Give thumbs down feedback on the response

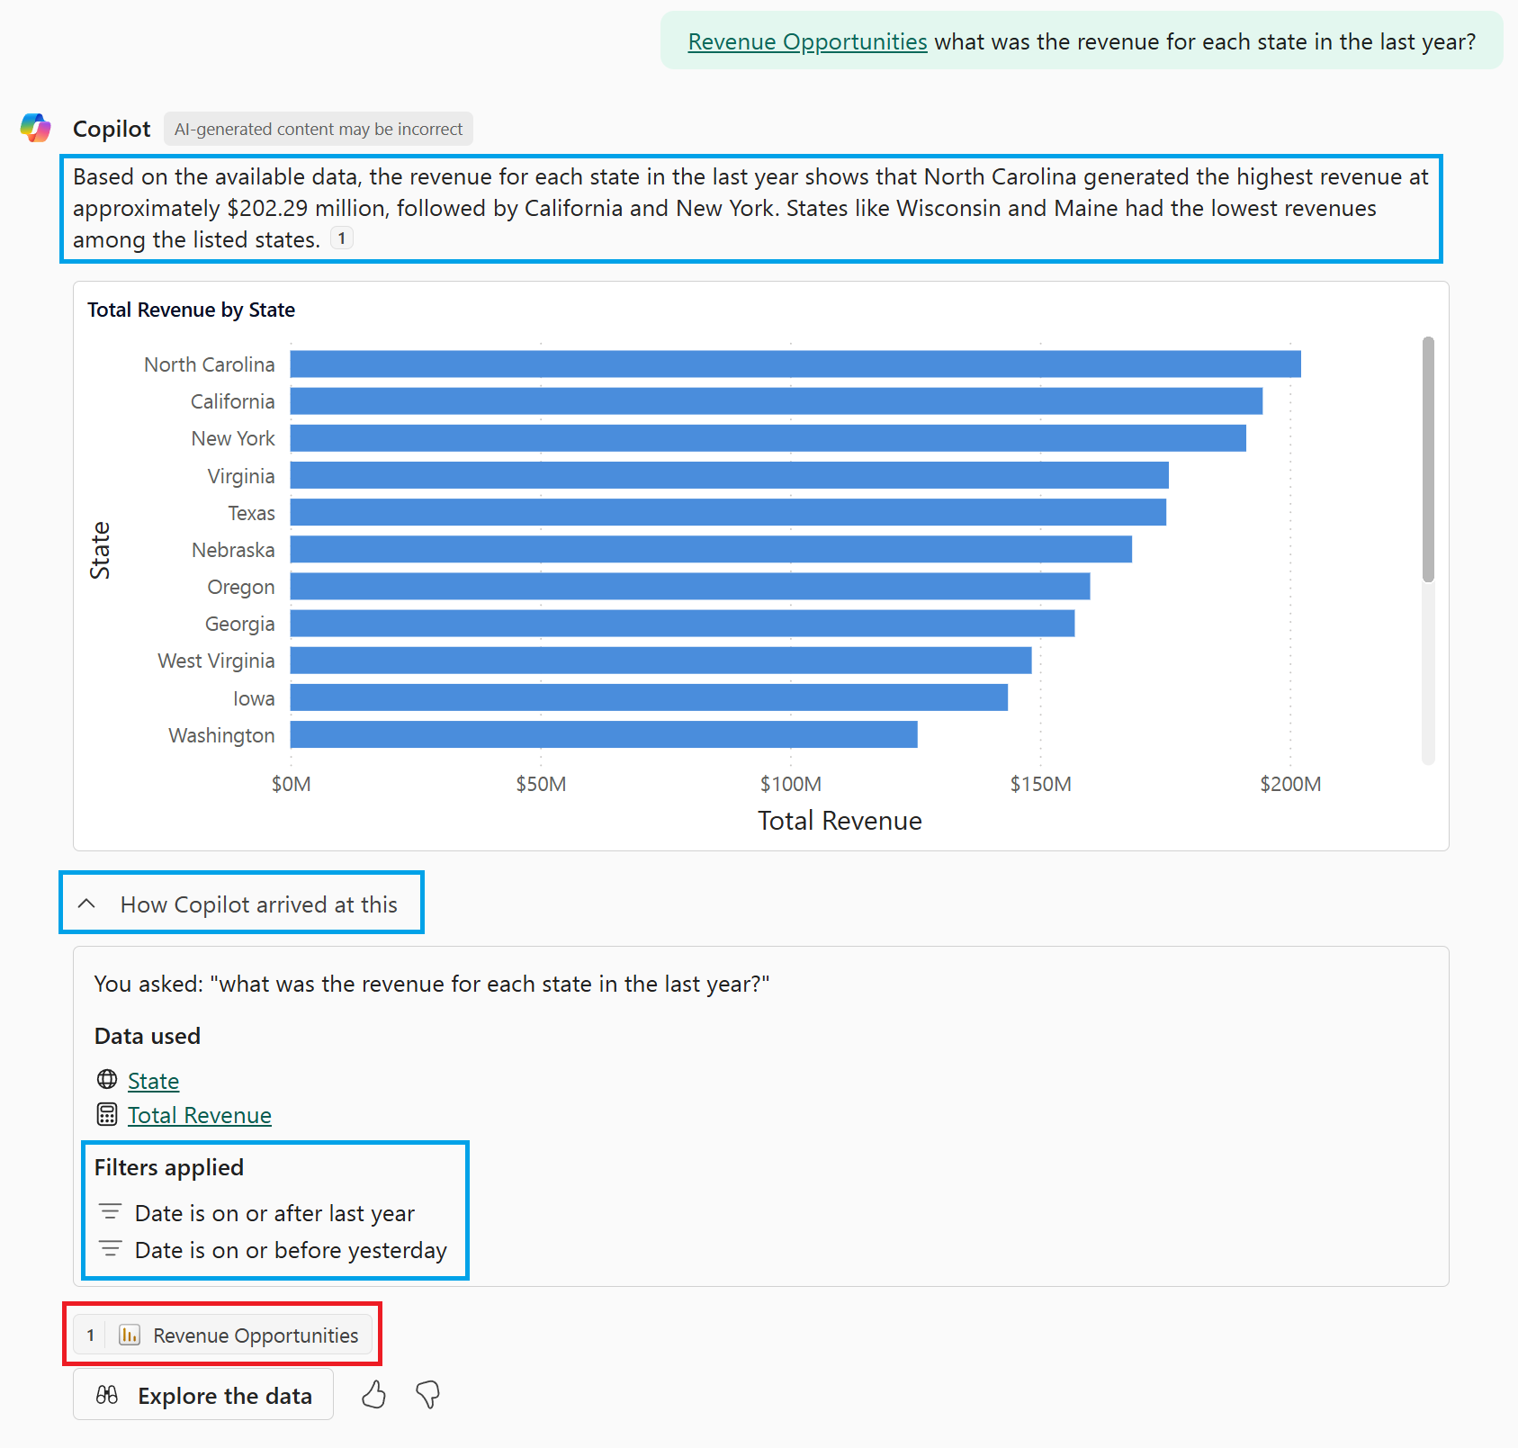click(427, 1394)
